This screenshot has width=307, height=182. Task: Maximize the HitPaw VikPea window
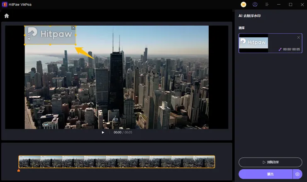(290, 5)
